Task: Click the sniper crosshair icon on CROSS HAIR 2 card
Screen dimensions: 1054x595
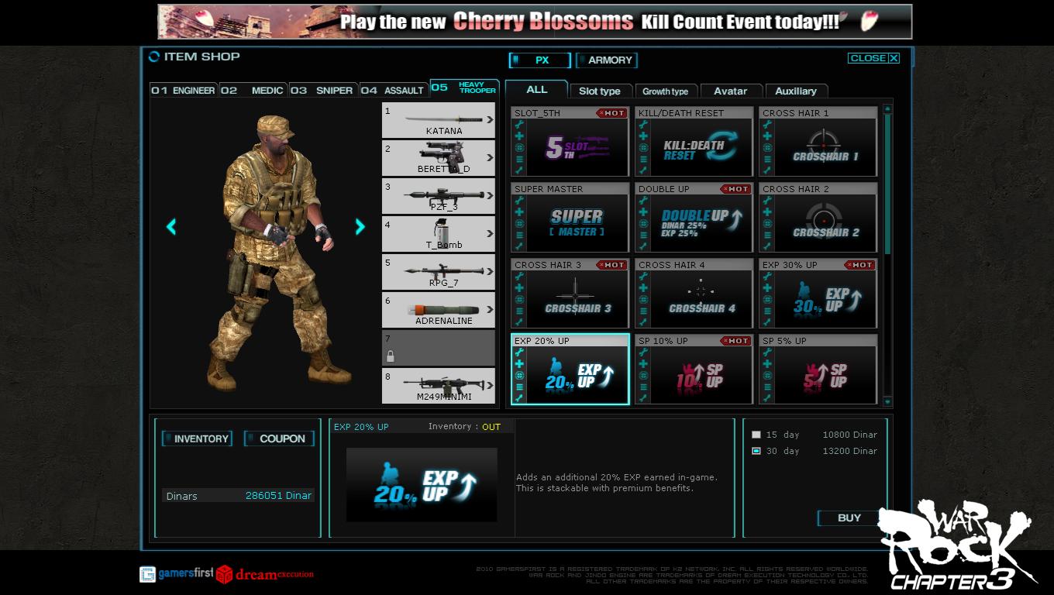Action: pos(767,223)
